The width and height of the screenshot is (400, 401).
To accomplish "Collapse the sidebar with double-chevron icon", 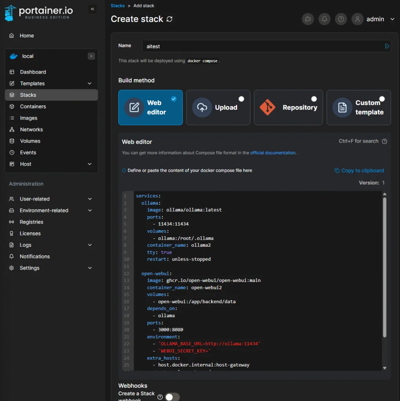I will coord(92,9).
